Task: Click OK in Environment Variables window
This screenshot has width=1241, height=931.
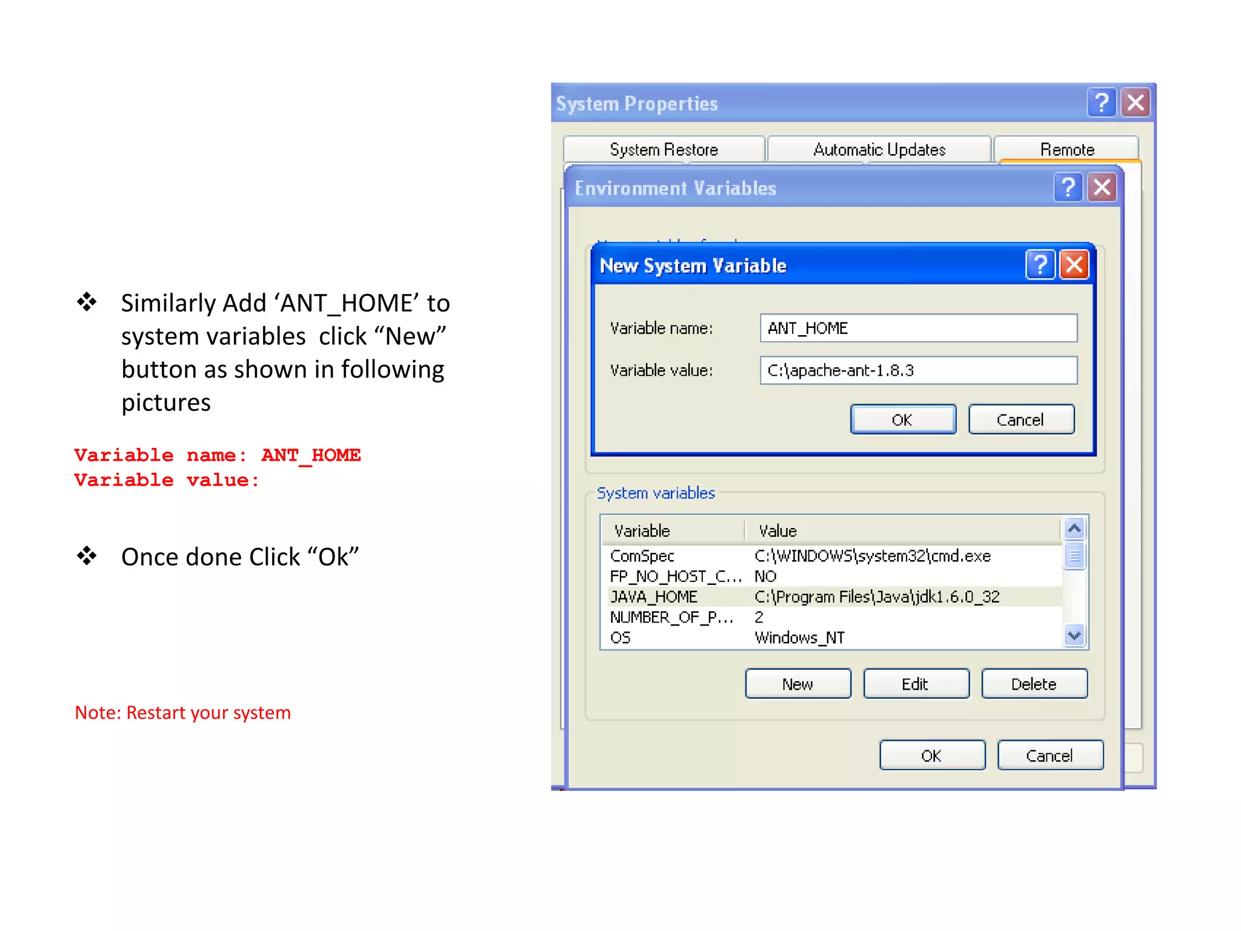Action: [x=932, y=755]
